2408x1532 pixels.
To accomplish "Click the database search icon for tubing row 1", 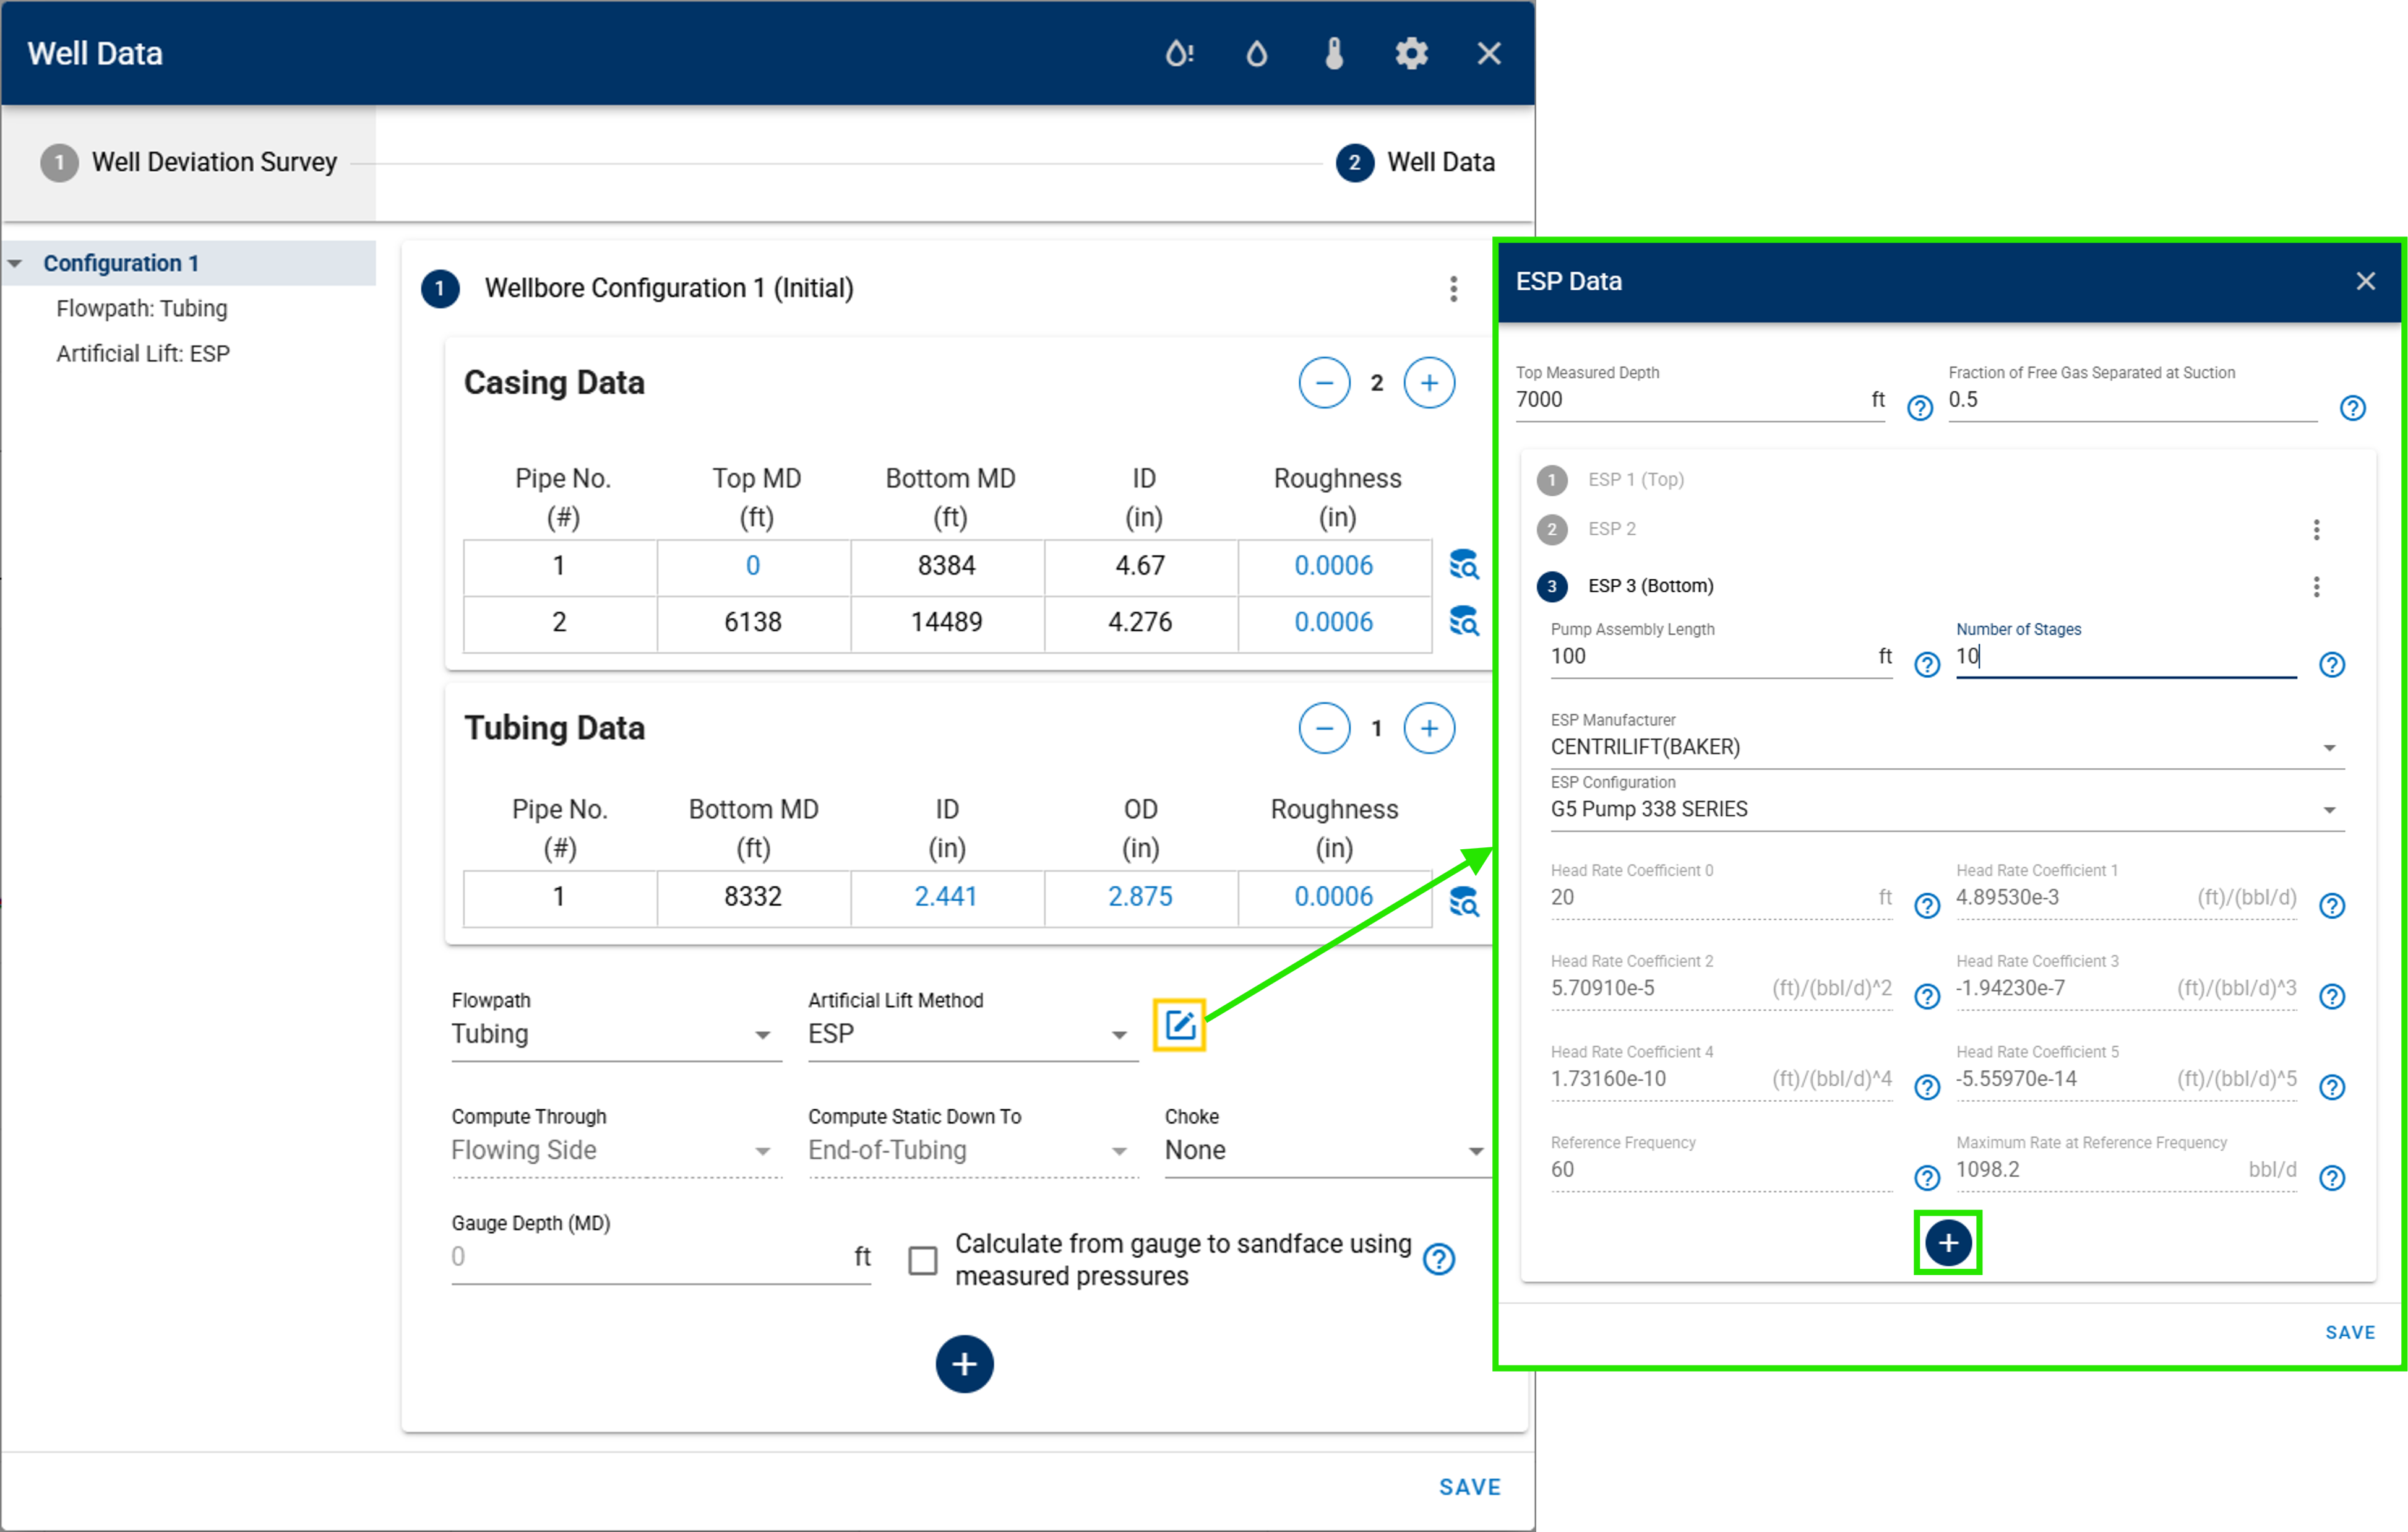I will tap(1463, 902).
